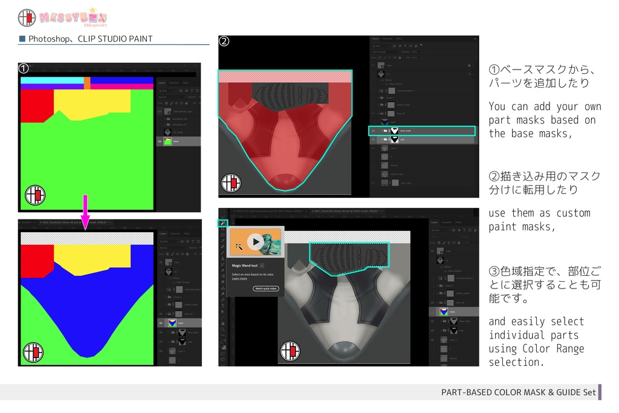Open the three-dots Edit Toolbar button
This screenshot has height=413, width=619.
tap(222, 335)
